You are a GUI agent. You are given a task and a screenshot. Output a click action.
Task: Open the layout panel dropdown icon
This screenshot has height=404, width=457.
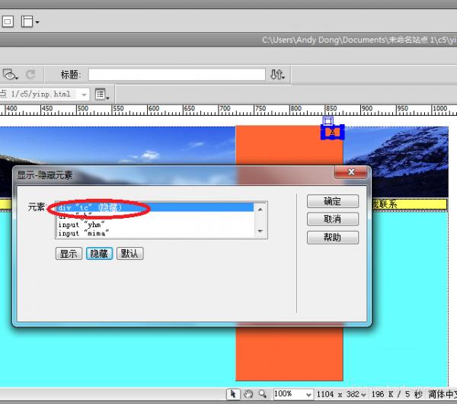(x=30, y=21)
